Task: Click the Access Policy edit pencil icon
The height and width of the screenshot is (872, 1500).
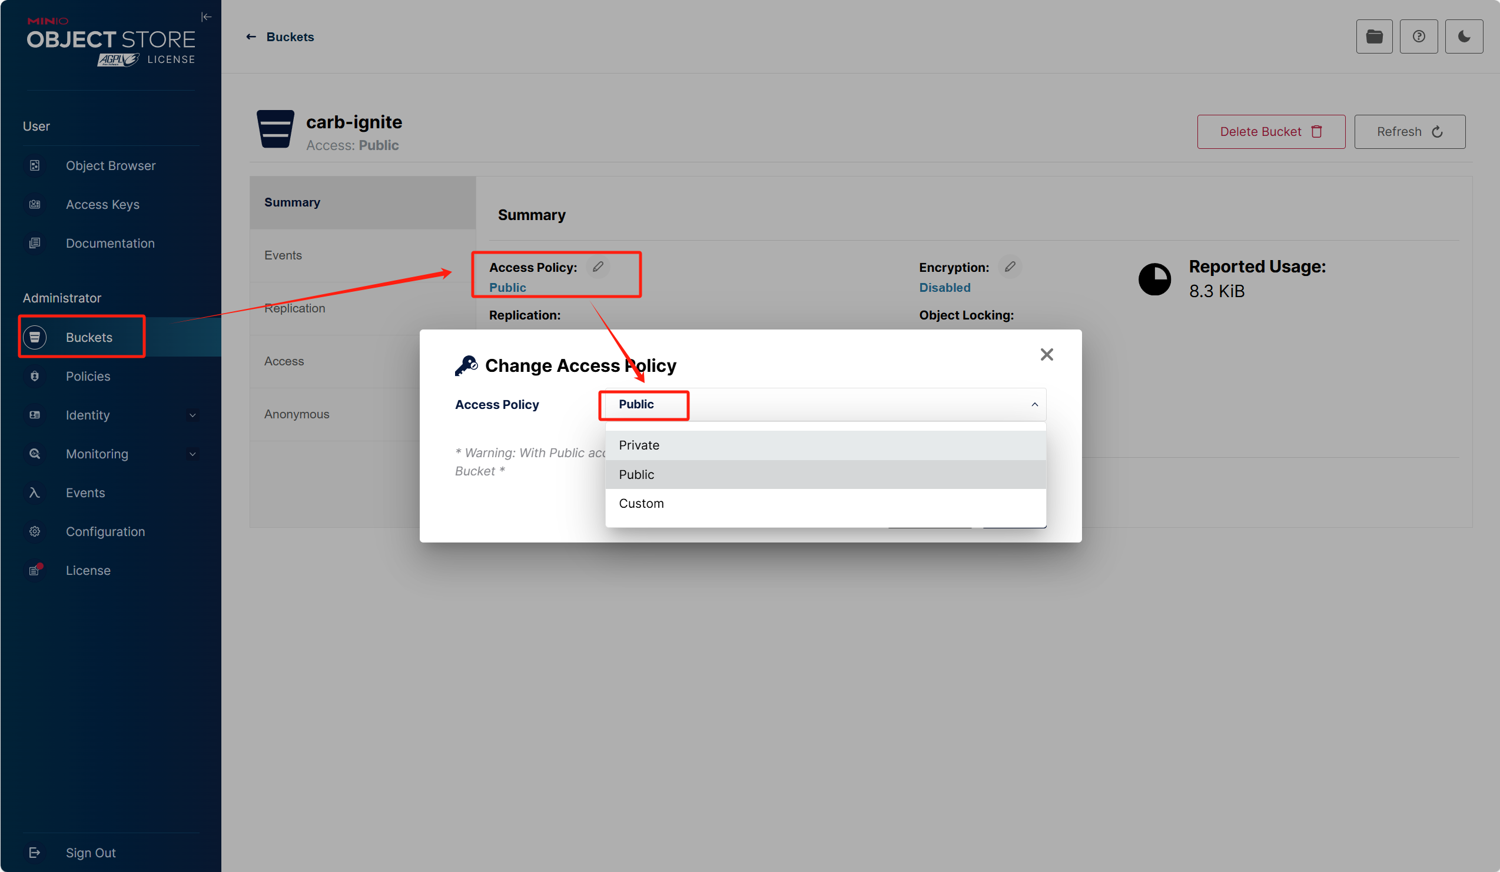Action: [598, 267]
